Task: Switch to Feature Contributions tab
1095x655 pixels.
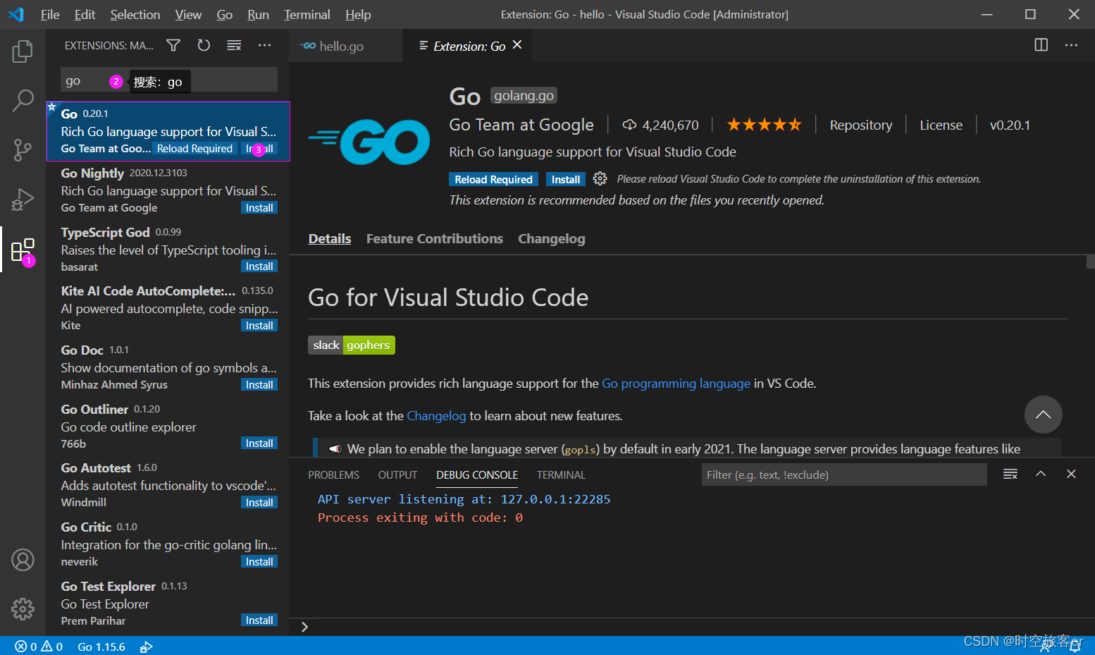Action: point(435,239)
